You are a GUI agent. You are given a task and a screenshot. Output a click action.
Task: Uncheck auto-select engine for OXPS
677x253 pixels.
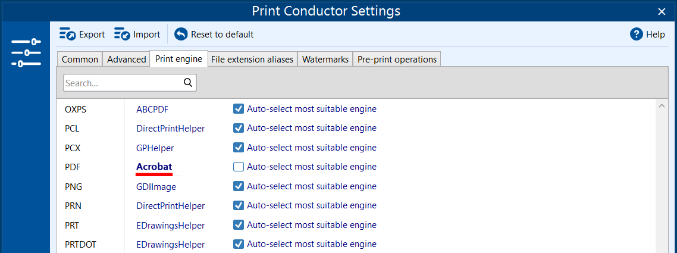pos(239,109)
